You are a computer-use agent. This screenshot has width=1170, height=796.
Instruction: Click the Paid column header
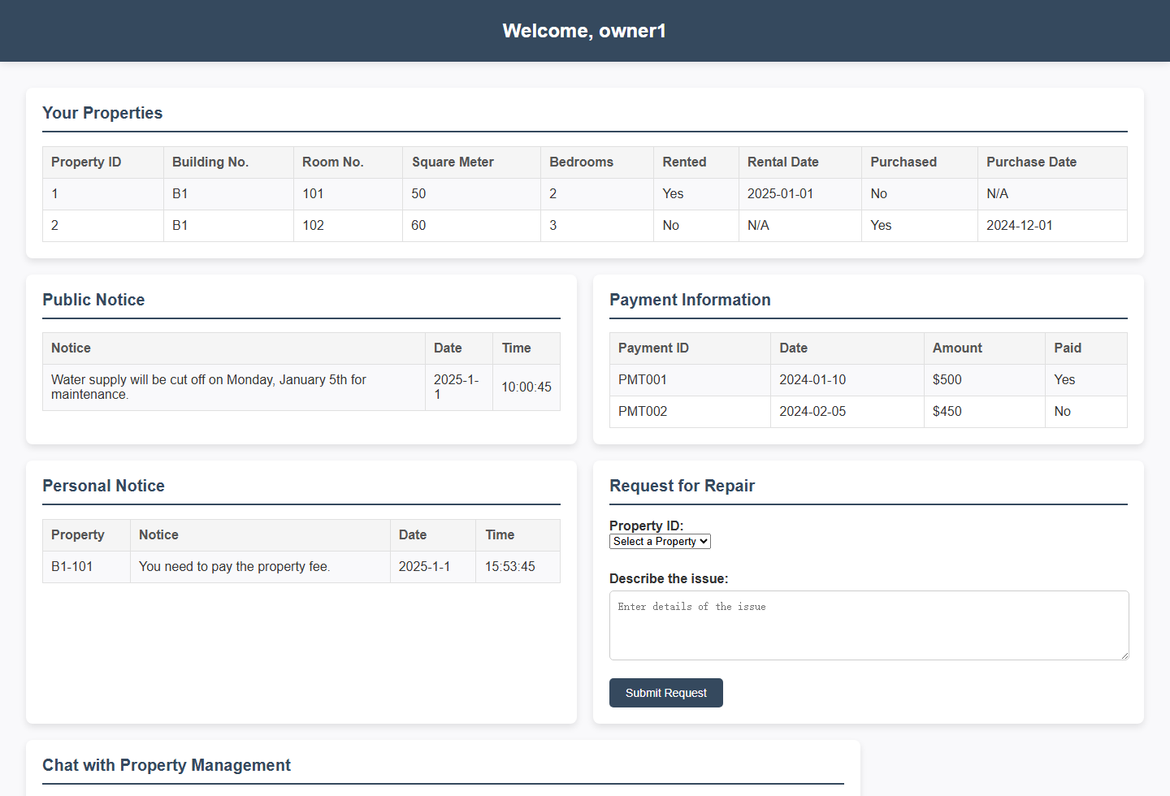[x=1086, y=348]
